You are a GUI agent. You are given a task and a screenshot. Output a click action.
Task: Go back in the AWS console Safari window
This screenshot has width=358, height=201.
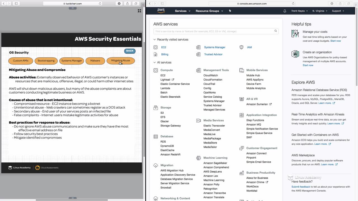coord(150,4)
